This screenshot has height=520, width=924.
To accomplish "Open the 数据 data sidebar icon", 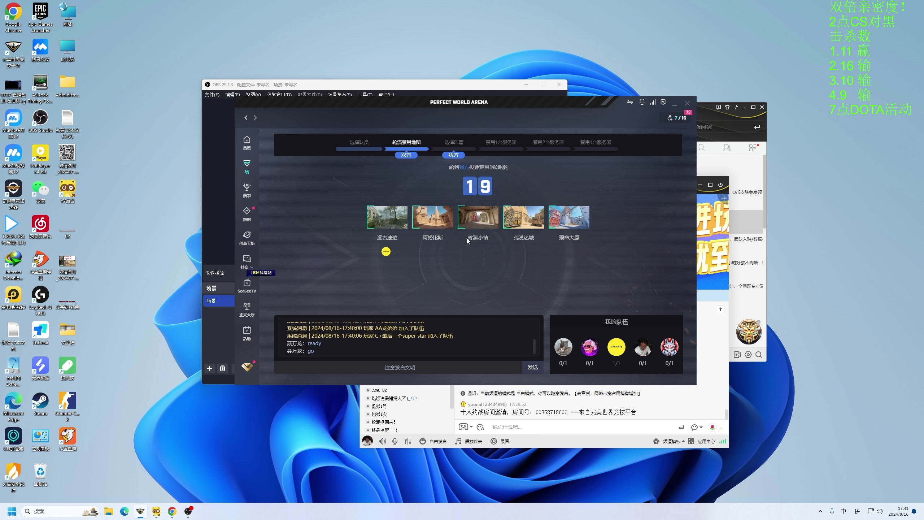I will tap(247, 214).
